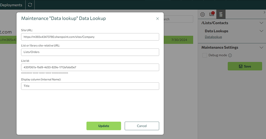This screenshot has width=266, height=139.
Task: Collapse the Data Lookups section
Action: (x=261, y=31)
